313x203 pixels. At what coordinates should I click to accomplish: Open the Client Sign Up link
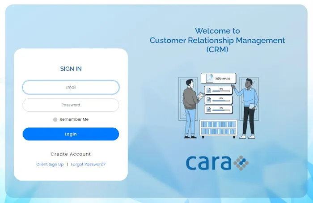(x=50, y=164)
